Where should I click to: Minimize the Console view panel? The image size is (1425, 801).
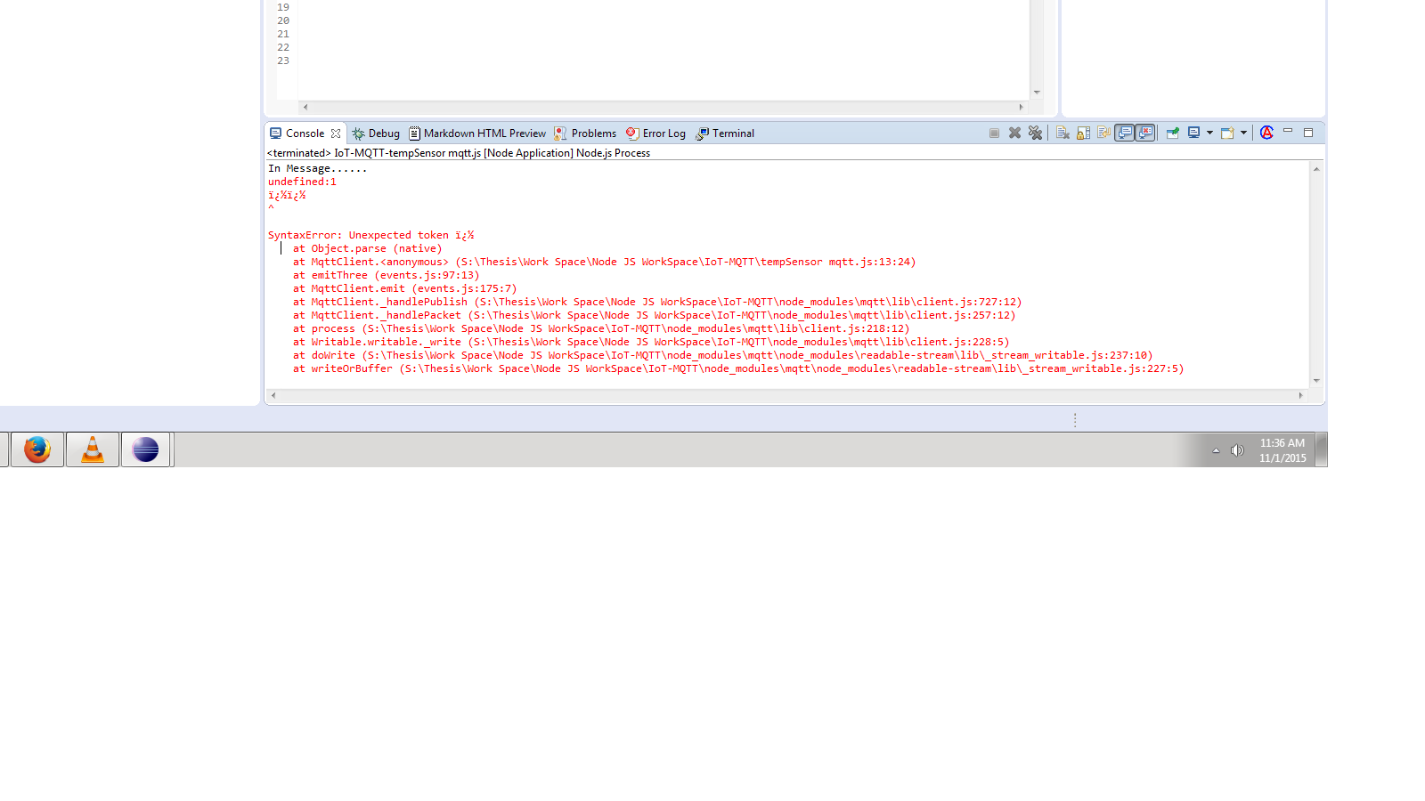point(1288,132)
